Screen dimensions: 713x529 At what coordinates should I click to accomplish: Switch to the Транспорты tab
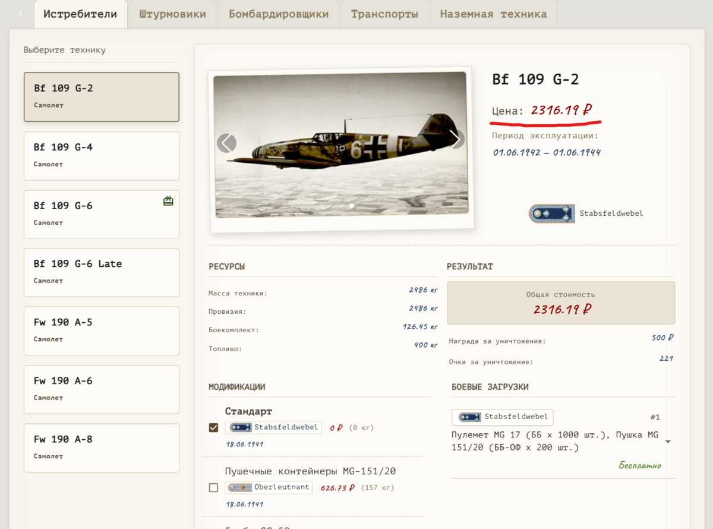coord(384,14)
